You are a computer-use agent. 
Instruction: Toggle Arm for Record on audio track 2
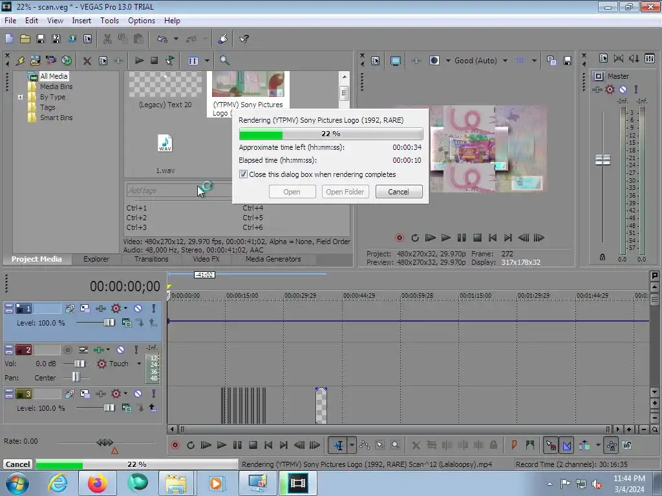click(x=67, y=349)
